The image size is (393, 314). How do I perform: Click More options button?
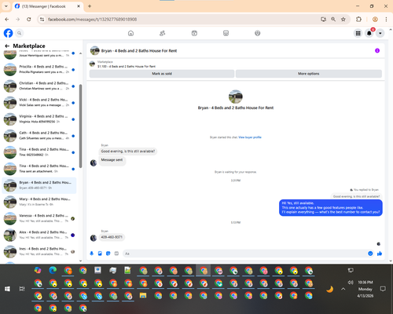coord(309,74)
